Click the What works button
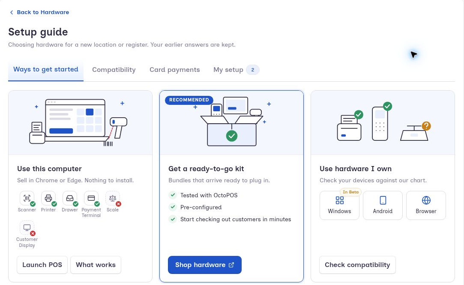The height and width of the screenshot is (285, 464). (96, 265)
